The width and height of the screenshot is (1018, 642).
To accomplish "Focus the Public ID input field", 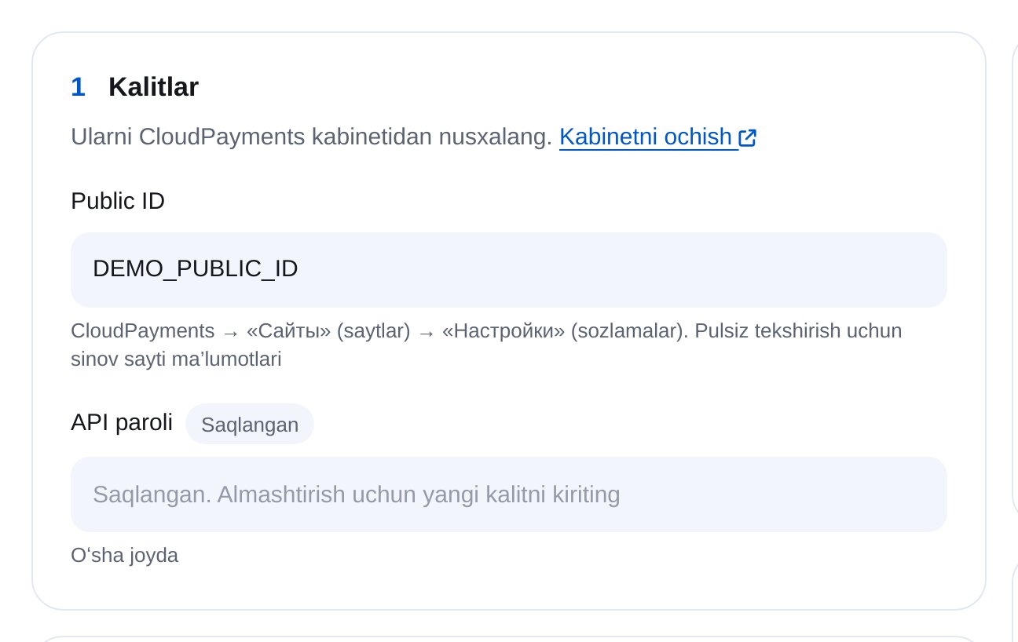I will [509, 269].
